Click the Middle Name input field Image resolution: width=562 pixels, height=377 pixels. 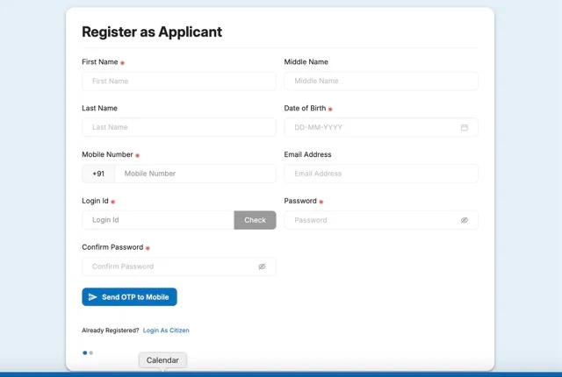[x=381, y=81]
